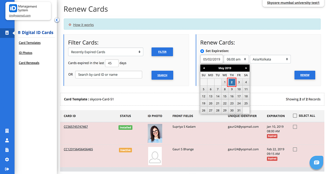Click the ID PHOTO column header
327x174 pixels.
coord(155,116)
